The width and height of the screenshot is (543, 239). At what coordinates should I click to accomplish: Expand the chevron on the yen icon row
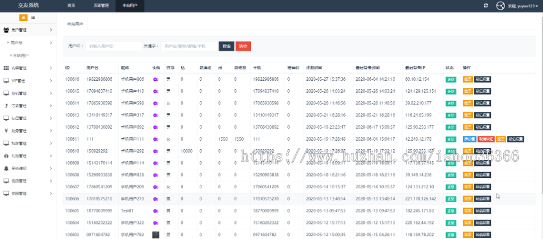tap(51, 130)
